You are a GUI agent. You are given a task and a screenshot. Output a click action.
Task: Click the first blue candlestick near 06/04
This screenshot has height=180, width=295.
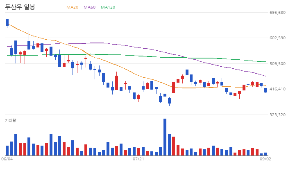pos(7,22)
